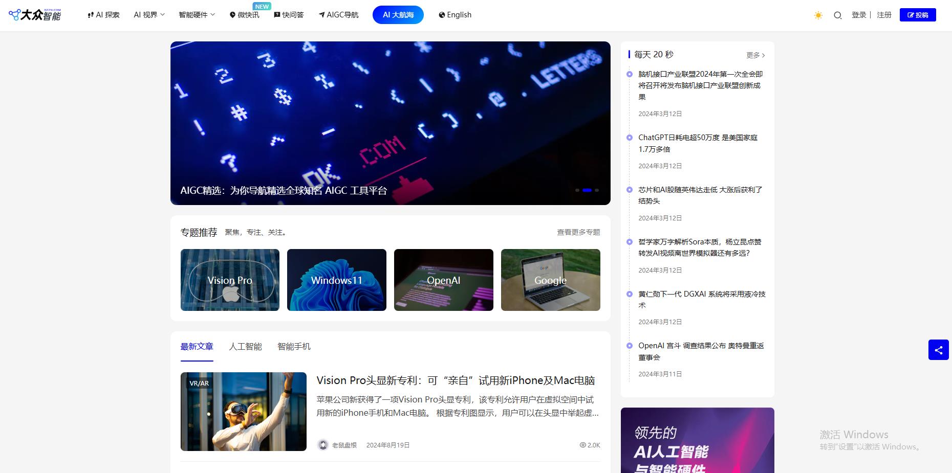This screenshot has width=952, height=473.
Task: Open the search magnifier icon
Action: click(x=837, y=16)
